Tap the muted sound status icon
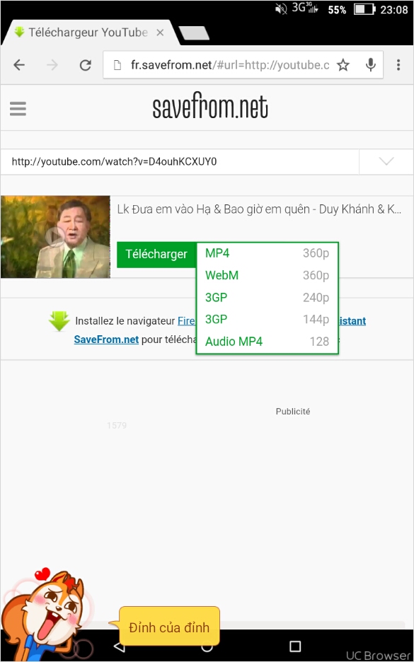 point(281,9)
